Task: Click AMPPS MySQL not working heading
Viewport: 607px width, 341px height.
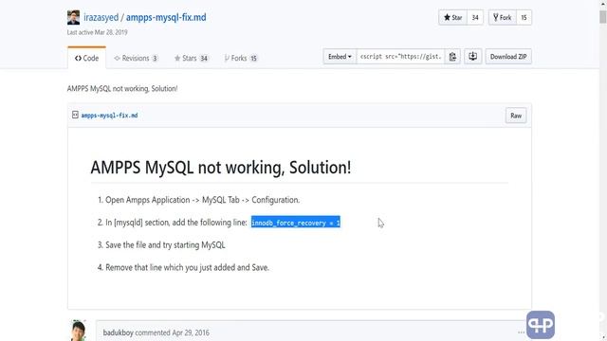Action: coord(221,168)
